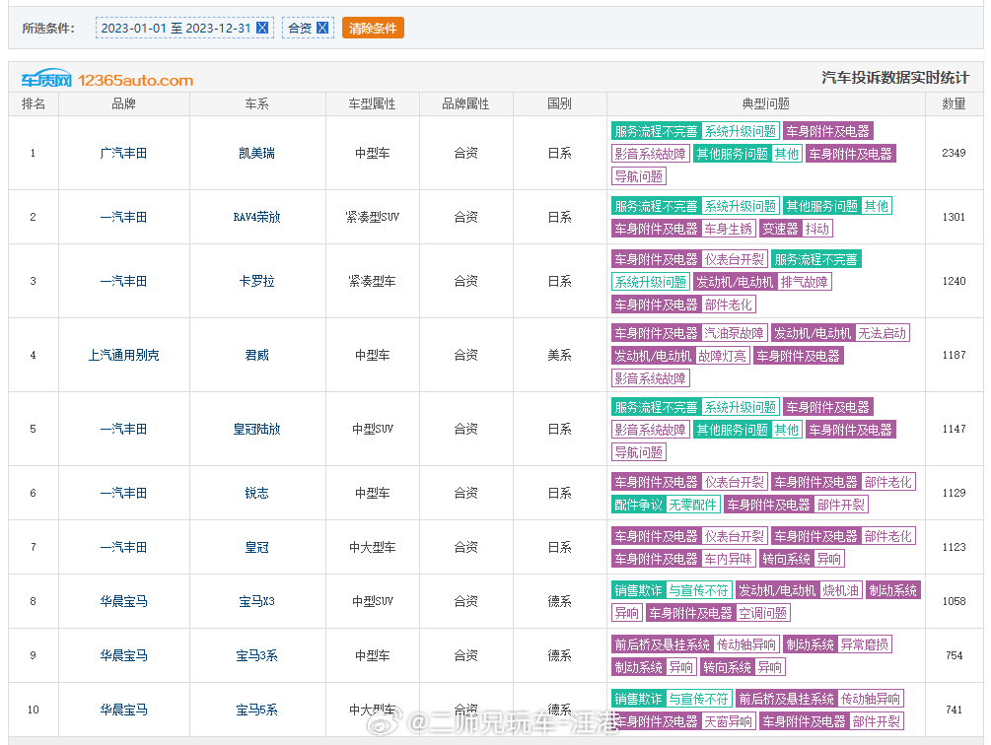991x745 pixels.
Task: Click the 车系 column header
Action: pos(256,103)
